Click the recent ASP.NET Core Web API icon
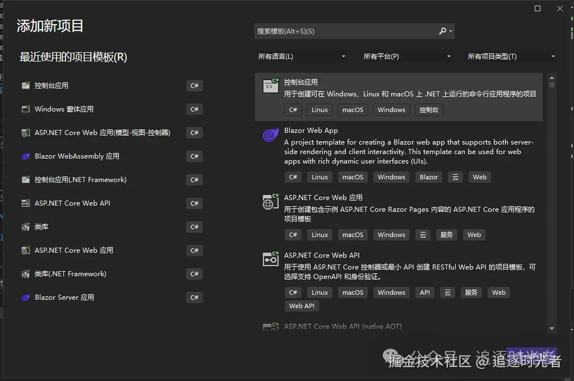The image size is (574, 381). click(26, 203)
